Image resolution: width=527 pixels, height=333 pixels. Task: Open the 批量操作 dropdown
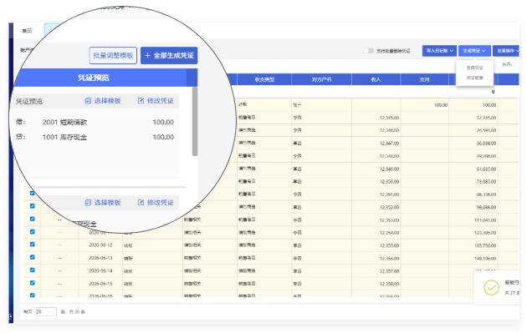506,51
